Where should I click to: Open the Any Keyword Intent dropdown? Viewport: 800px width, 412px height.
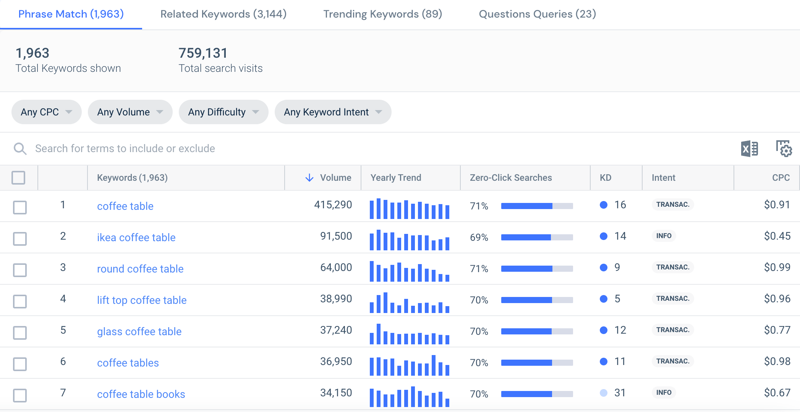coord(332,112)
